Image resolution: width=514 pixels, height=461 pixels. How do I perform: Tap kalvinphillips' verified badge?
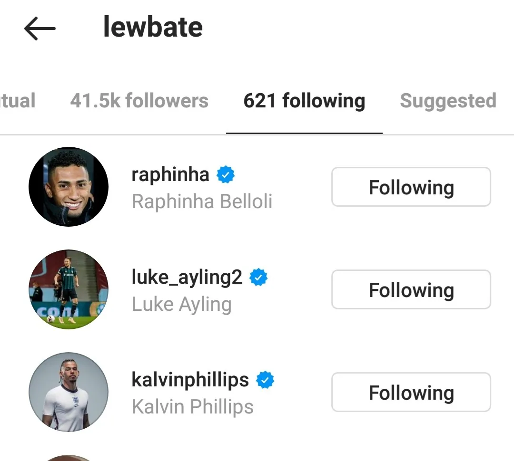click(265, 380)
